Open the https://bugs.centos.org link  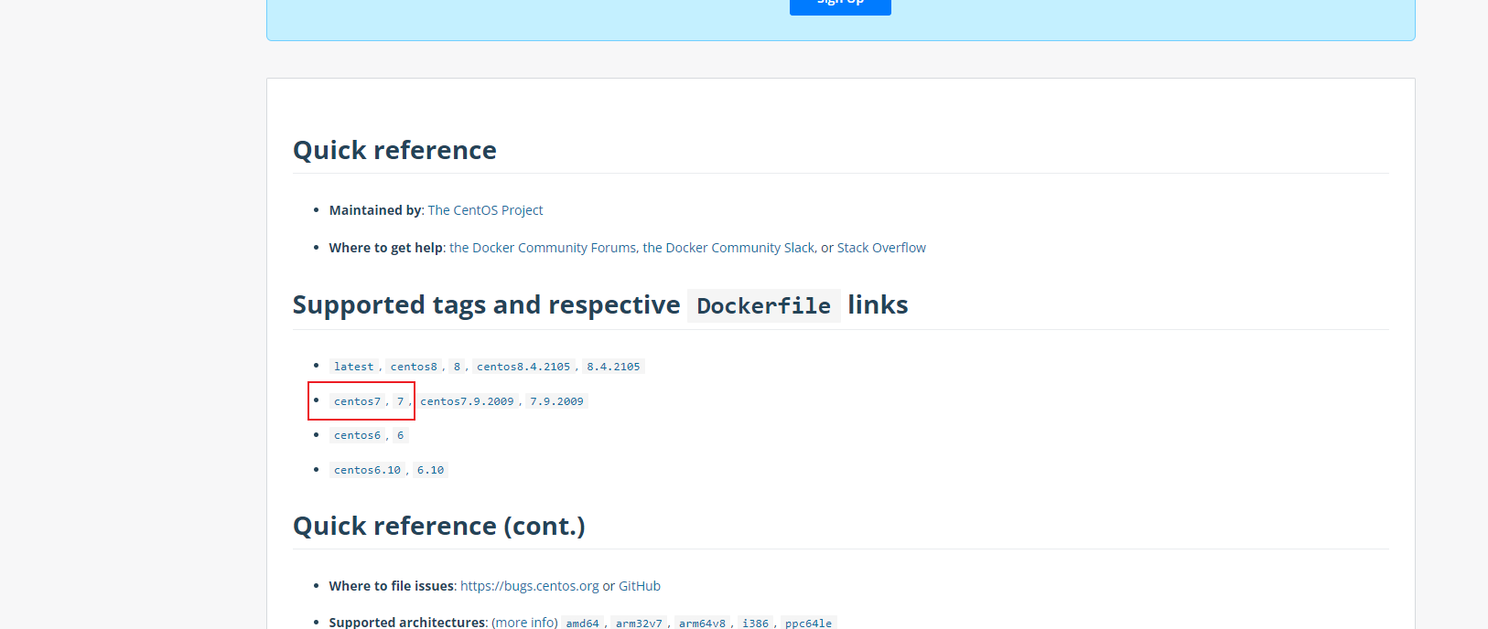529,586
